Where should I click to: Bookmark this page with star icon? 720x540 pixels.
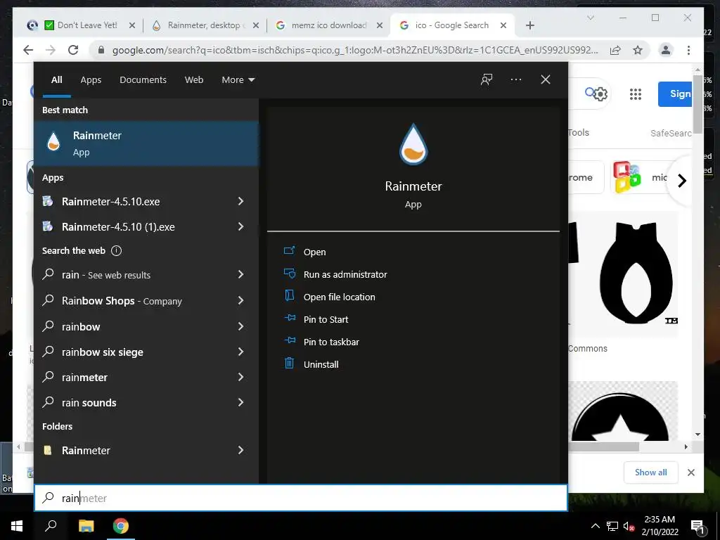coord(638,50)
